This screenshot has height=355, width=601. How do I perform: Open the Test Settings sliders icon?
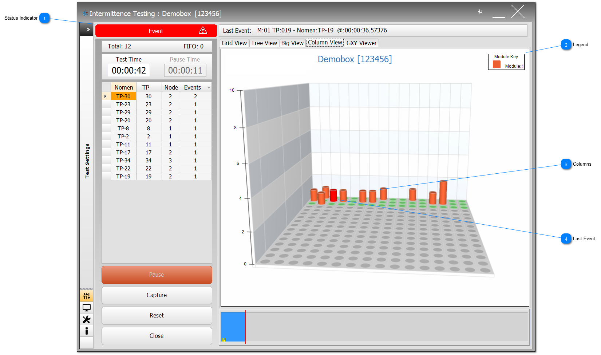87,296
